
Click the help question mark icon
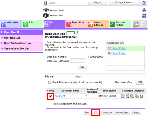coord(144,2)
